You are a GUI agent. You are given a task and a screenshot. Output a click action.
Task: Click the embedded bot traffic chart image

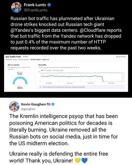point(66,73)
